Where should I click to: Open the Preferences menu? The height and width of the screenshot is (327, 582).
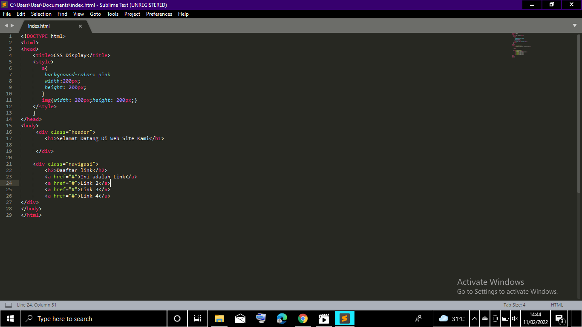coord(159,14)
